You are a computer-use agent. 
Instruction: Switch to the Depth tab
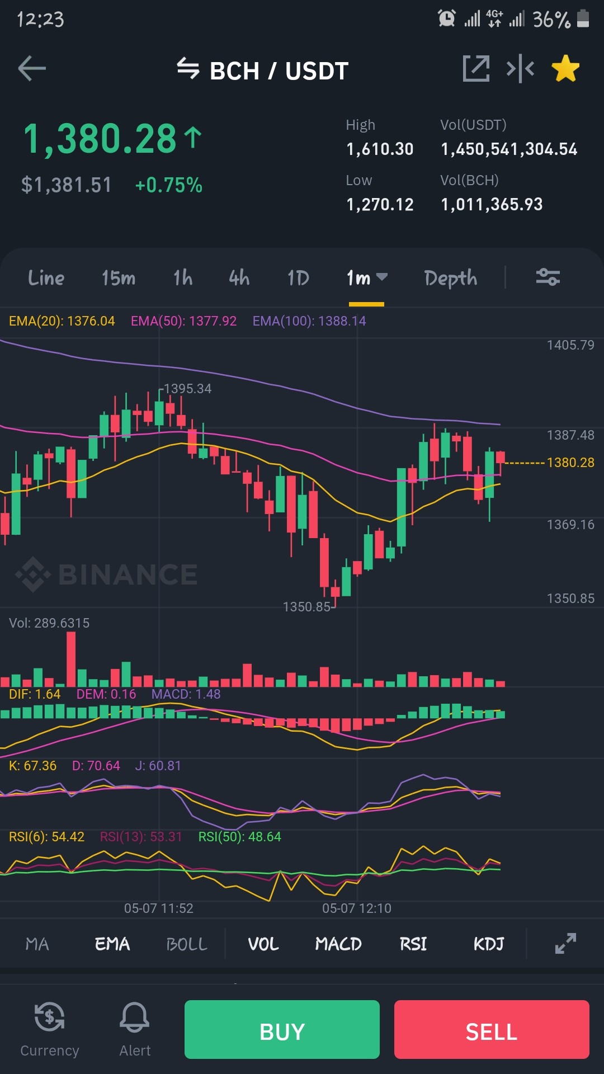click(451, 278)
